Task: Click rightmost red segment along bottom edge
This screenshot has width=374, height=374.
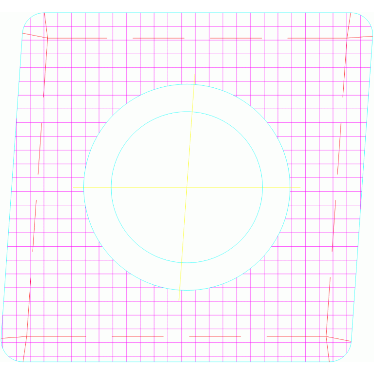Action: (x=296, y=336)
